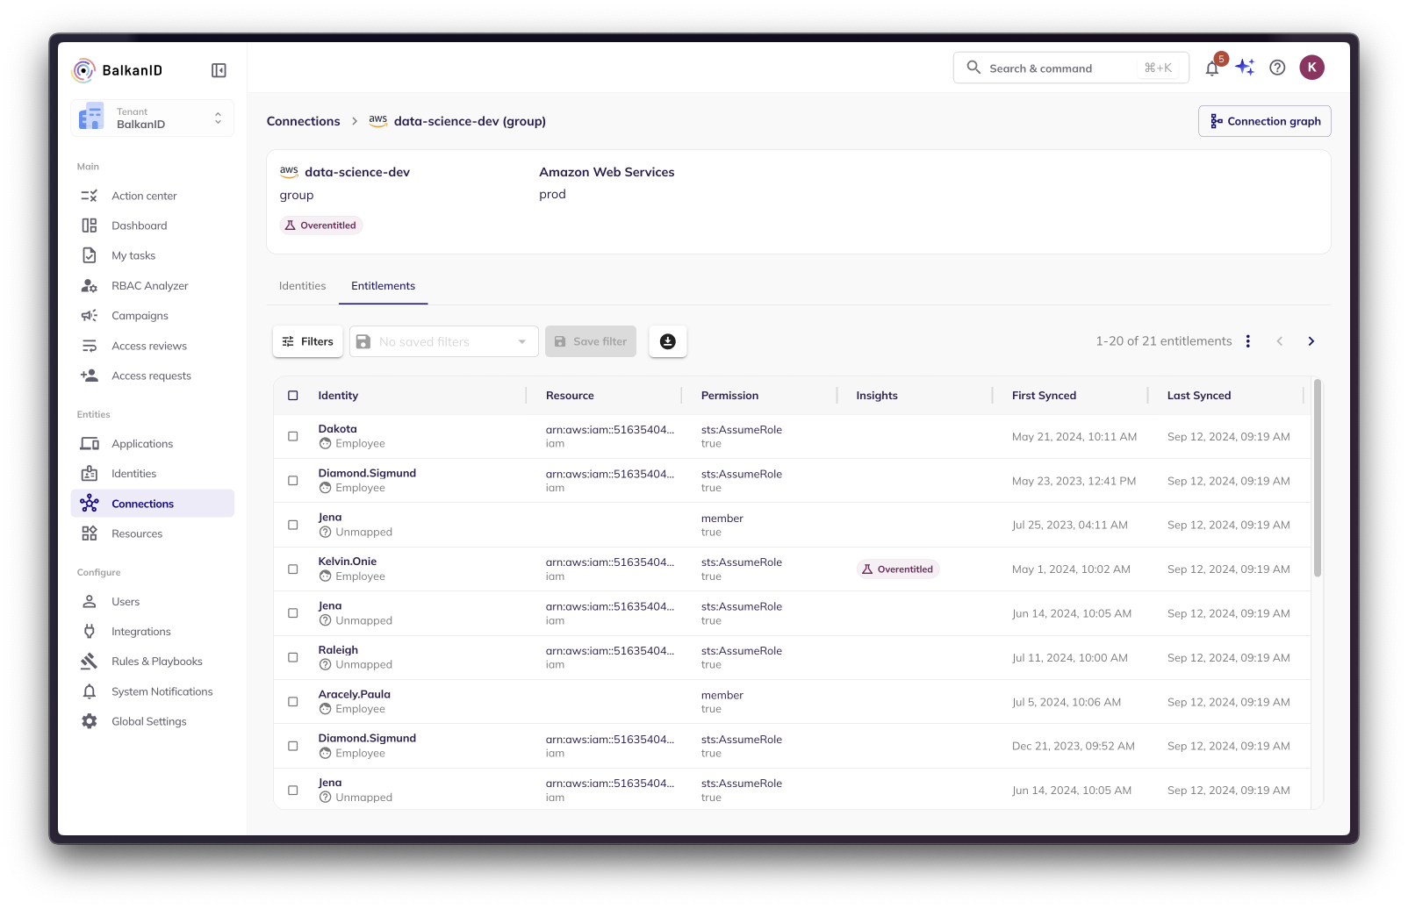The image size is (1408, 909).
Task: Click the AI sparkle assistant icon
Action: point(1245,68)
